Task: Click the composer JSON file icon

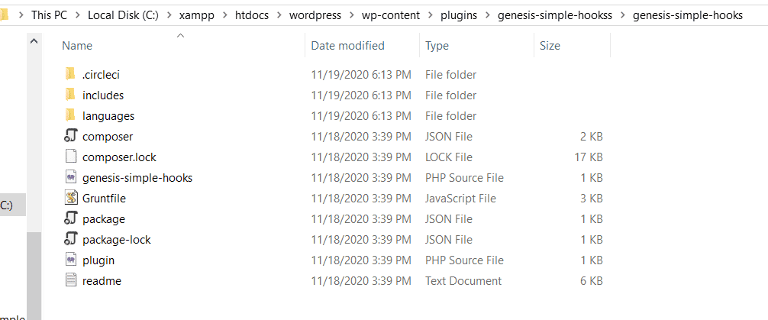Action: click(71, 136)
